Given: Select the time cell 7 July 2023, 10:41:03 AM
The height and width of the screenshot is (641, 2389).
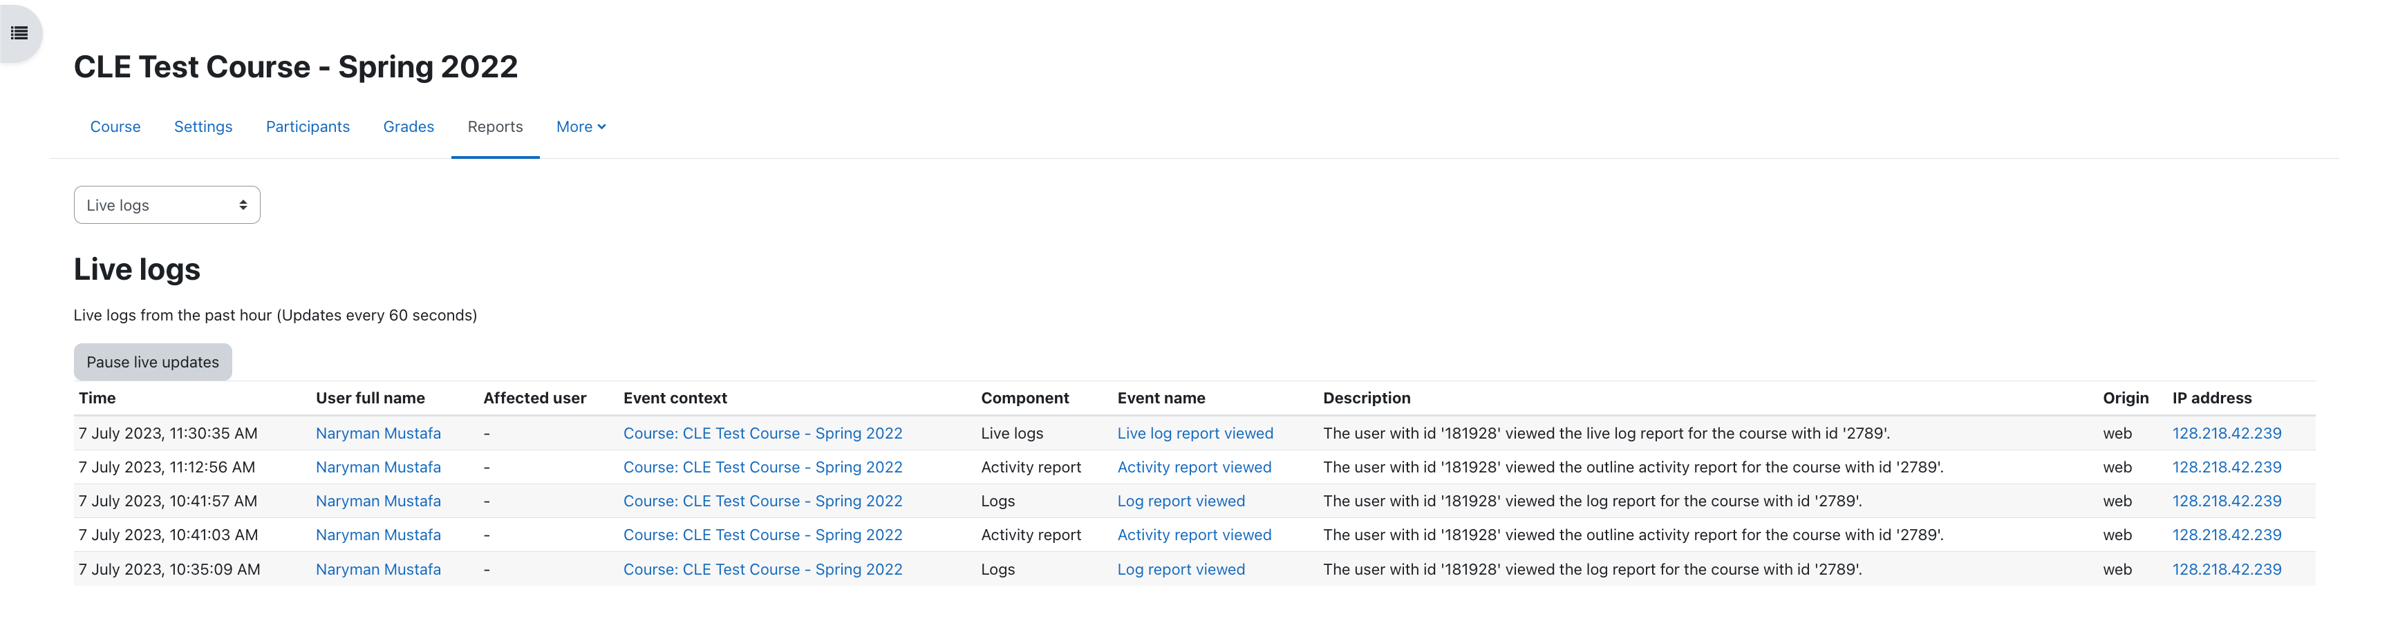Looking at the screenshot, I should coord(168,535).
